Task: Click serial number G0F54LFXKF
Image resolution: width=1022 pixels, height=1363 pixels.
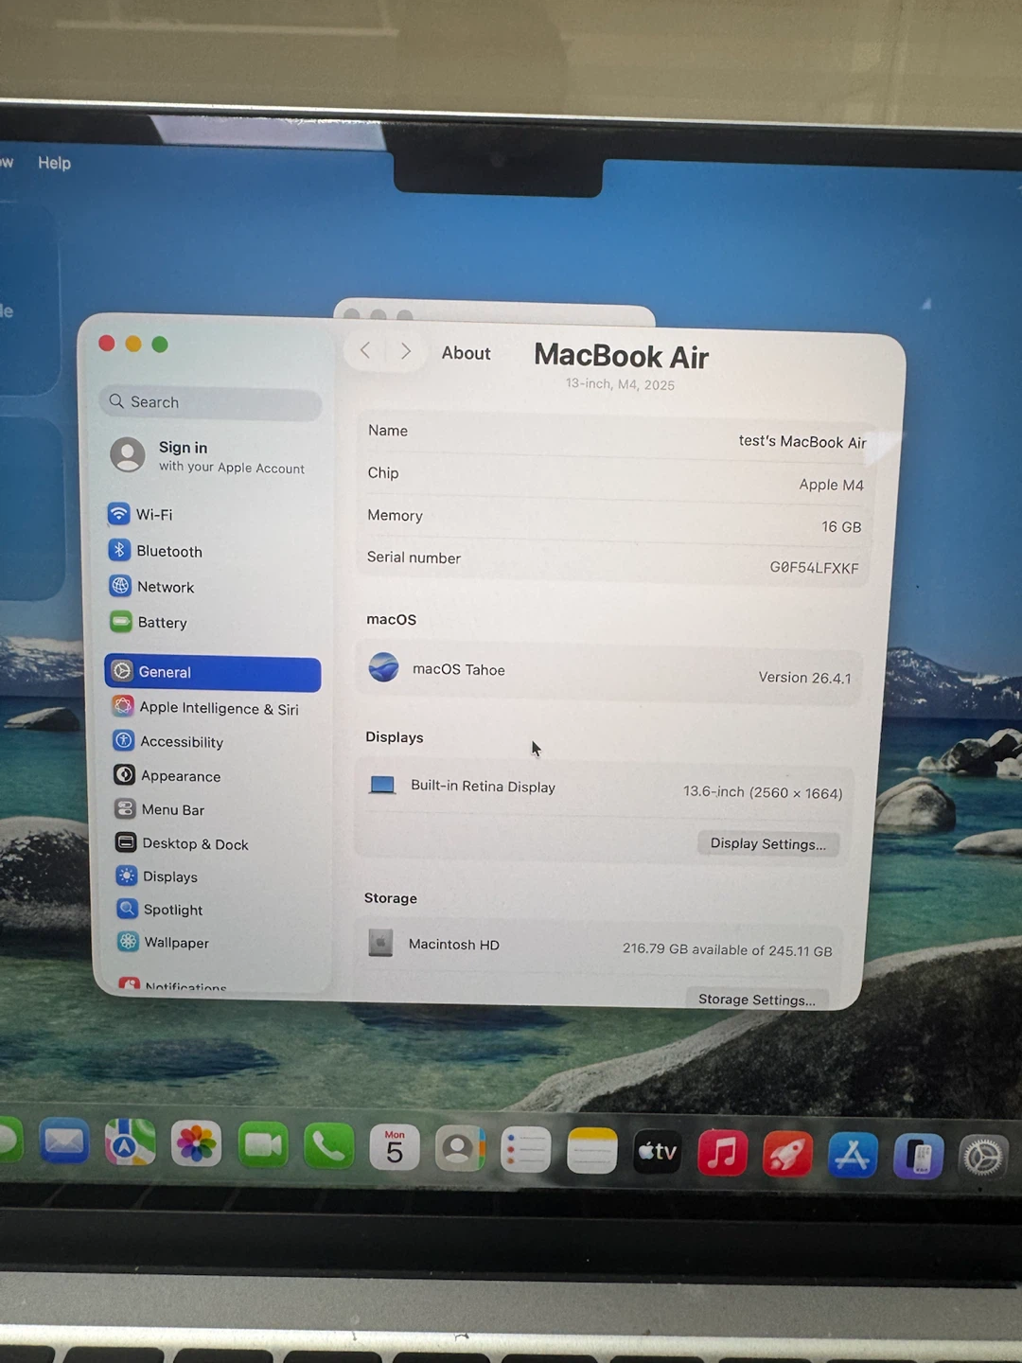Action: tap(814, 568)
